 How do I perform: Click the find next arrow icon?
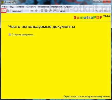click(101, 11)
